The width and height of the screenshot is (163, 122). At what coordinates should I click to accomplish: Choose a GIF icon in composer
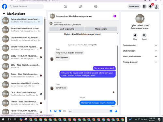(65, 111)
